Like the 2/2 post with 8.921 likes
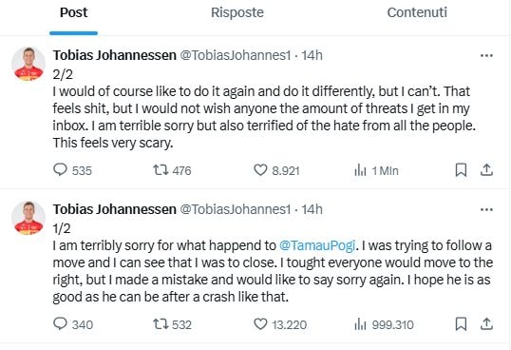The height and width of the screenshot is (350, 511). [276, 170]
